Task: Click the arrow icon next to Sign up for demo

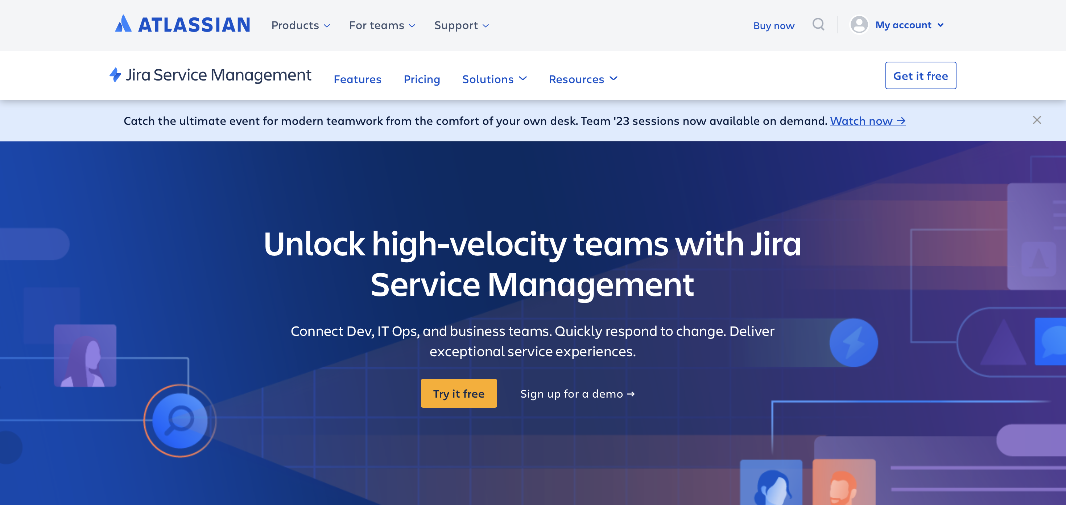Action: click(631, 393)
